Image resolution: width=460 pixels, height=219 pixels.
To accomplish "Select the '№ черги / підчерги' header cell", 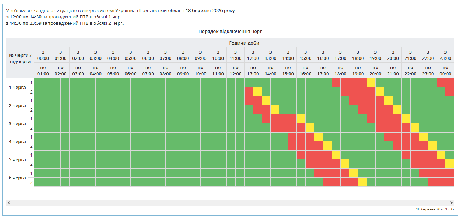I will [x=20, y=58].
